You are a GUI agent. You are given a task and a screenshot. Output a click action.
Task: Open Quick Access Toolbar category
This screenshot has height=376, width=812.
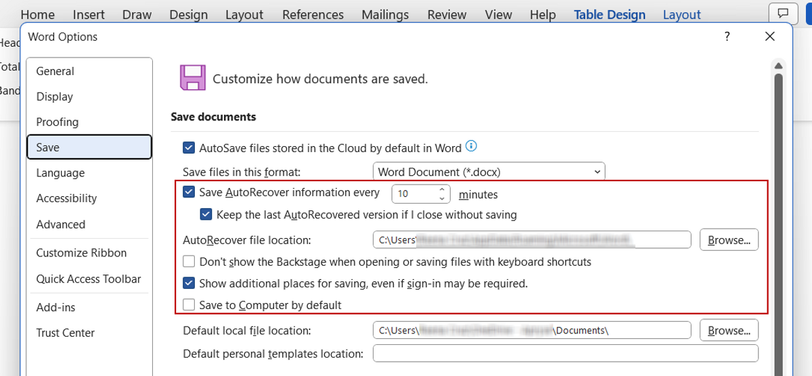[x=89, y=279]
